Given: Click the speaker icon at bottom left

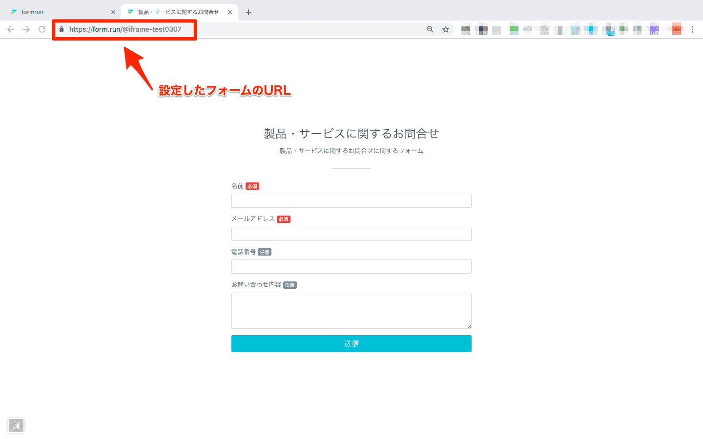Looking at the screenshot, I should [x=16, y=425].
